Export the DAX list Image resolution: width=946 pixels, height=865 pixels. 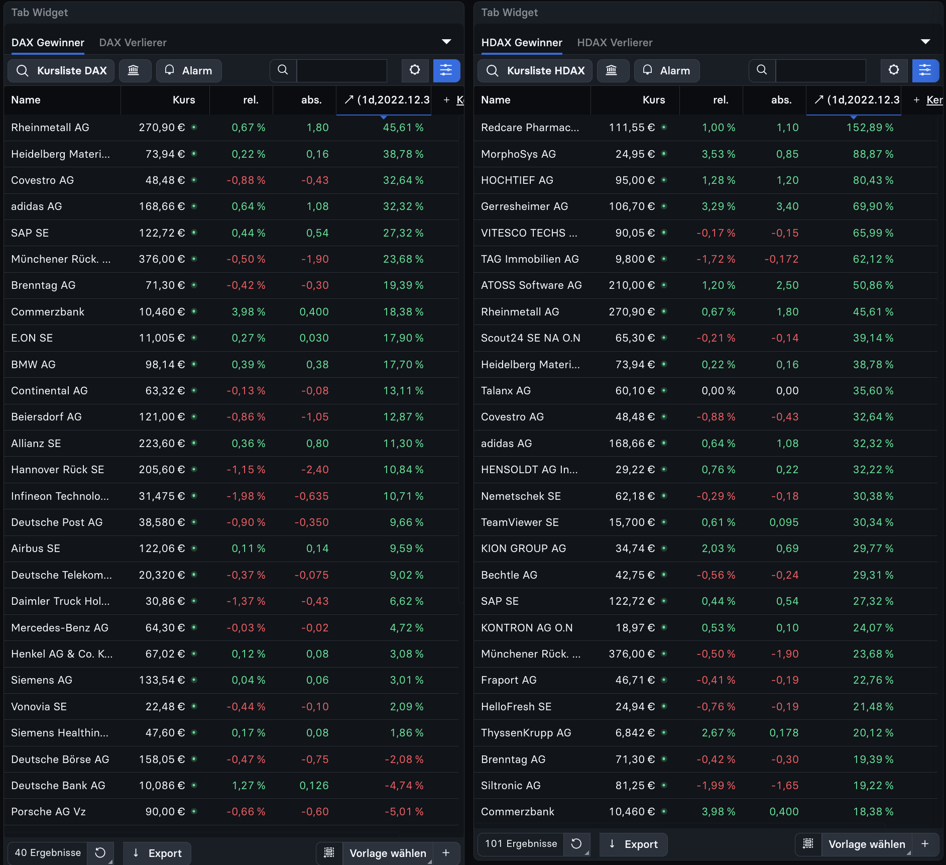pos(157,853)
